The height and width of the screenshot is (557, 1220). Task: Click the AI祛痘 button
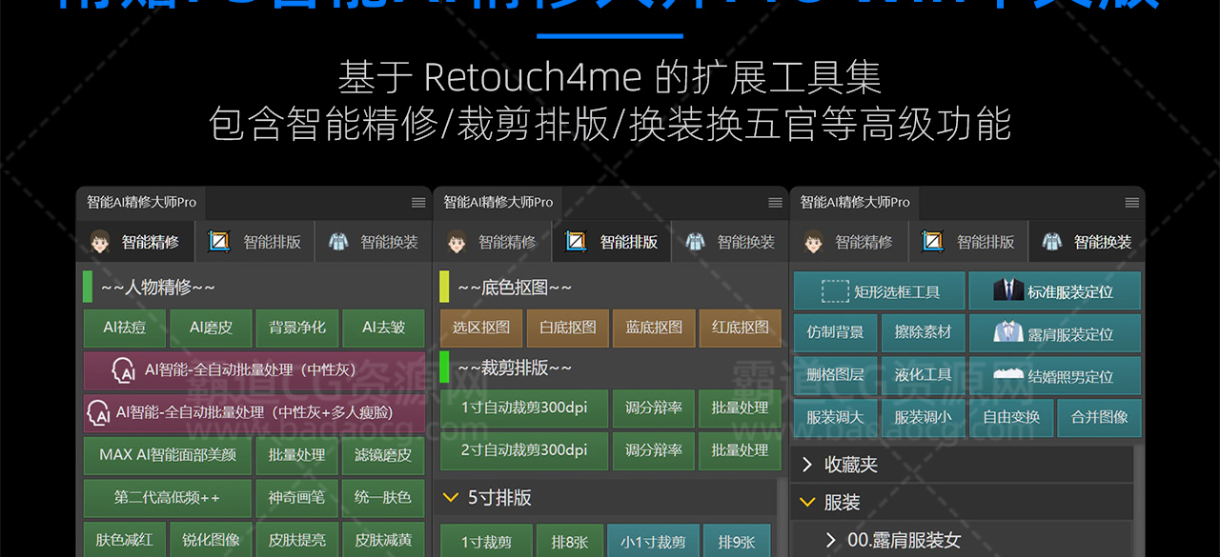[125, 328]
